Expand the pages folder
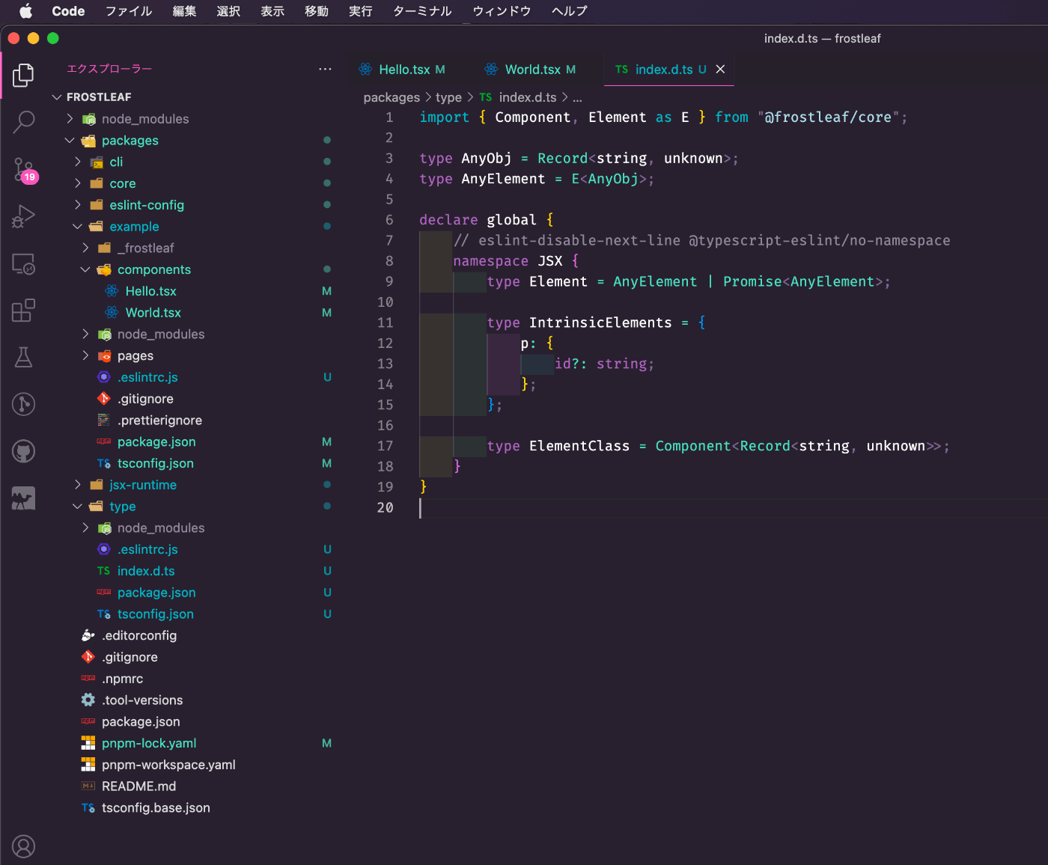The width and height of the screenshot is (1048, 865). pos(85,355)
